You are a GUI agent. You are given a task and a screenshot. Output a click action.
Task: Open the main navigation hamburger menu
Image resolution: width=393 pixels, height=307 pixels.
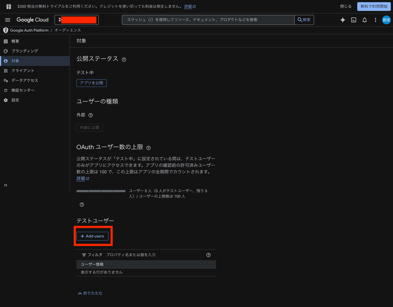[x=8, y=20]
